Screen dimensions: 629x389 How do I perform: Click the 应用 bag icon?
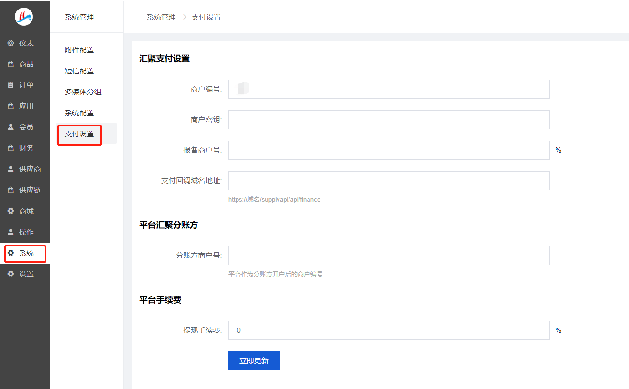[10, 106]
